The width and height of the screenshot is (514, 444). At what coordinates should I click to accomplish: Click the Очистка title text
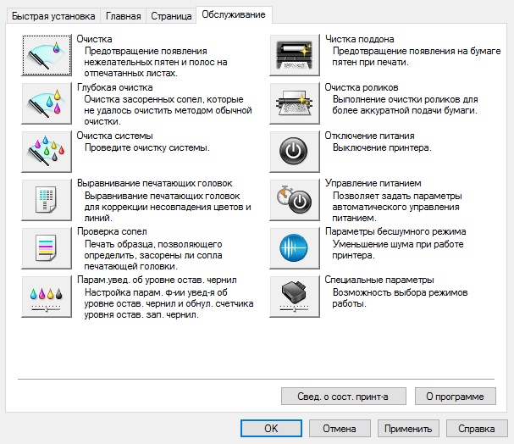click(x=94, y=39)
